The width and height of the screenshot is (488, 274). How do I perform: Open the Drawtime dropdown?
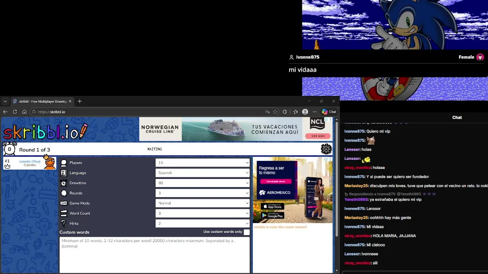pyautogui.click(x=202, y=183)
